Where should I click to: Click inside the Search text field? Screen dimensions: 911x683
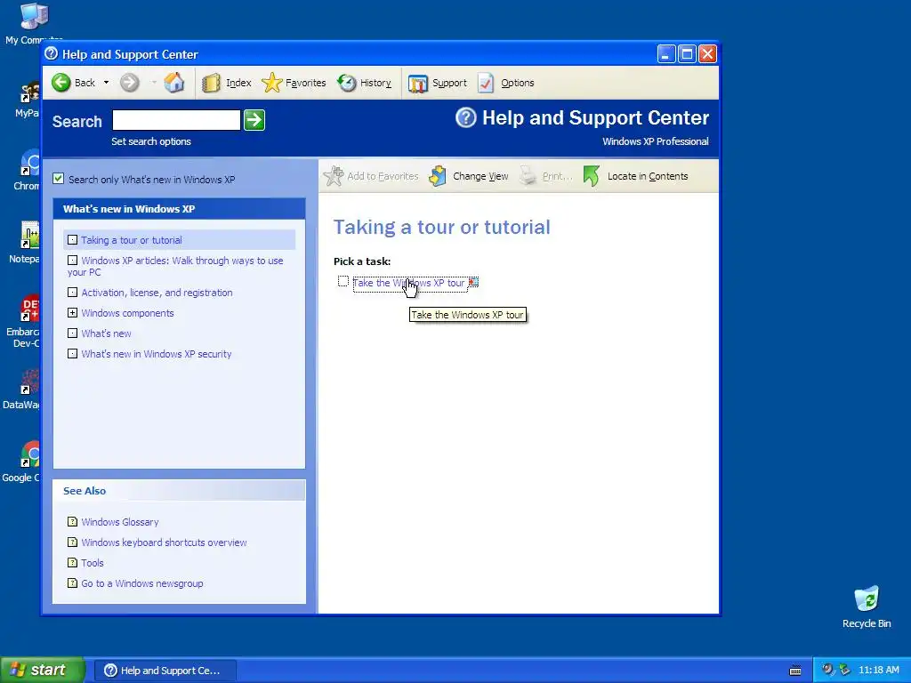176,120
